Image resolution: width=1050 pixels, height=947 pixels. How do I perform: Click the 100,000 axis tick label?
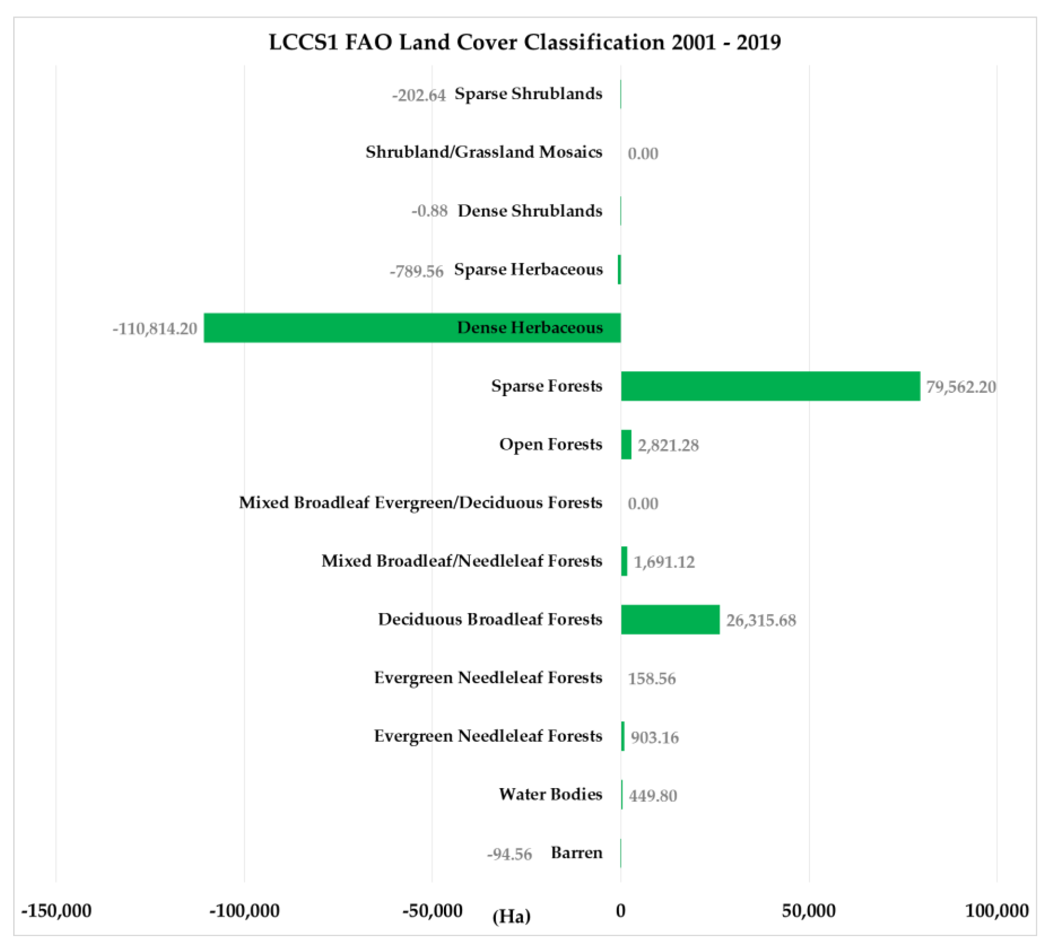click(997, 911)
